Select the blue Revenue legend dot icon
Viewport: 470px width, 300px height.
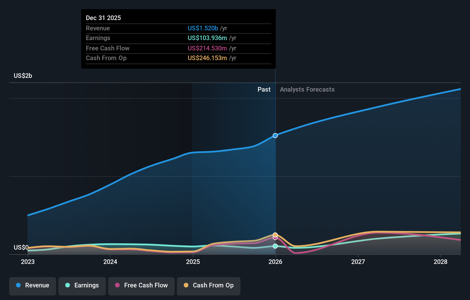(x=18, y=285)
